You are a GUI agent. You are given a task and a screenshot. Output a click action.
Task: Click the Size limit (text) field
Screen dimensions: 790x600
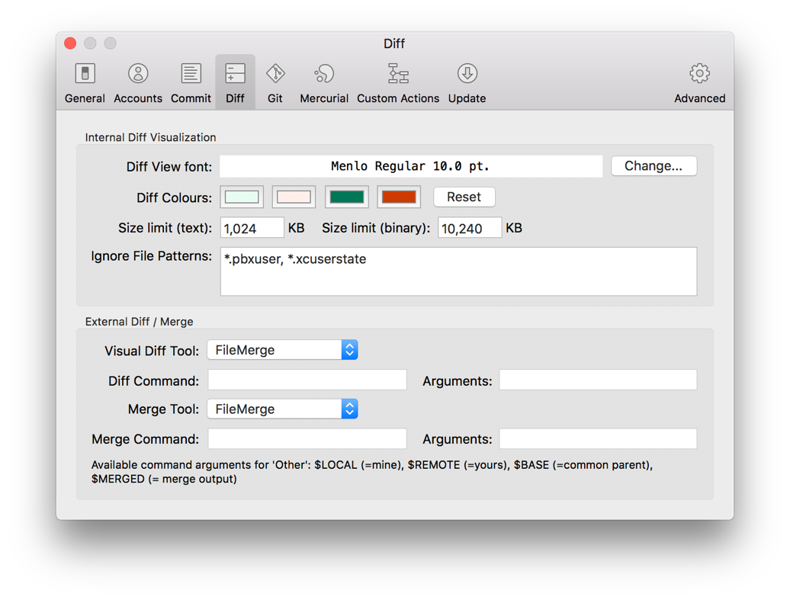(252, 228)
